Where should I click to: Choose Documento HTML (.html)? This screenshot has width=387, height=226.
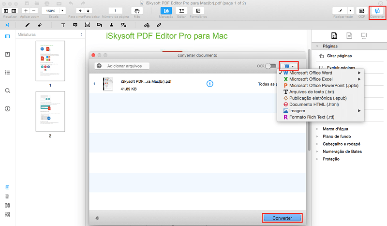click(321, 105)
